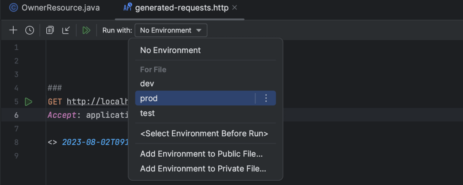Run all requests with the double-arrow icon
This screenshot has height=185, width=463.
pos(86,30)
